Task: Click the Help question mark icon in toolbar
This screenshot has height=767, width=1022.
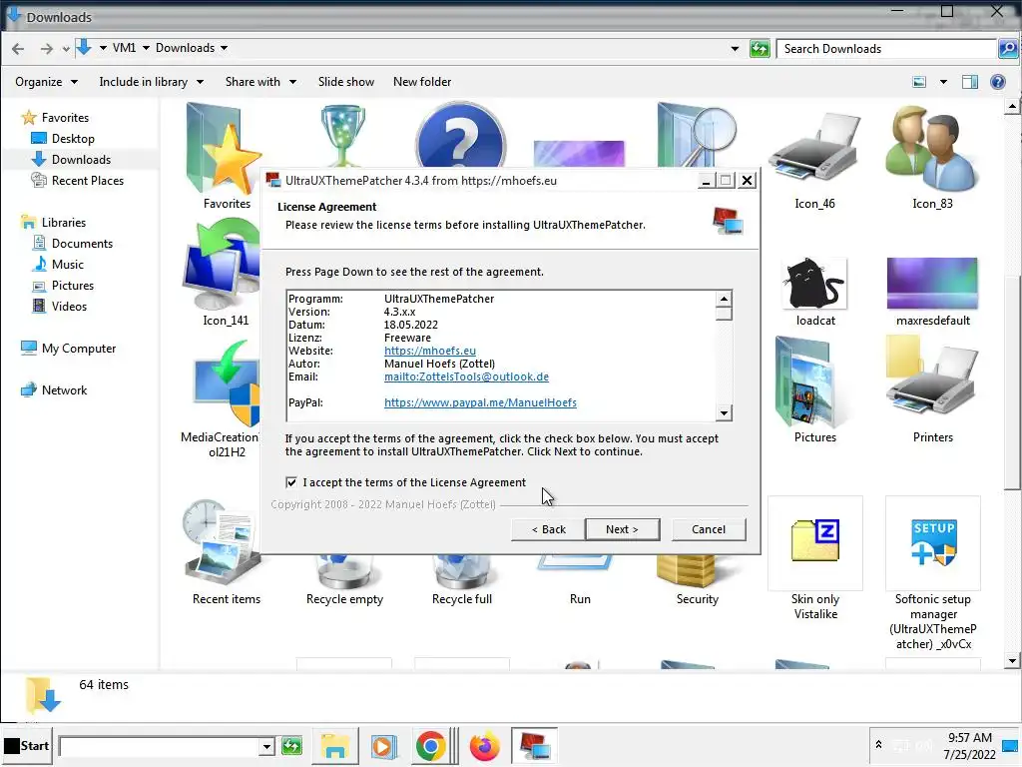Action: click(x=997, y=82)
